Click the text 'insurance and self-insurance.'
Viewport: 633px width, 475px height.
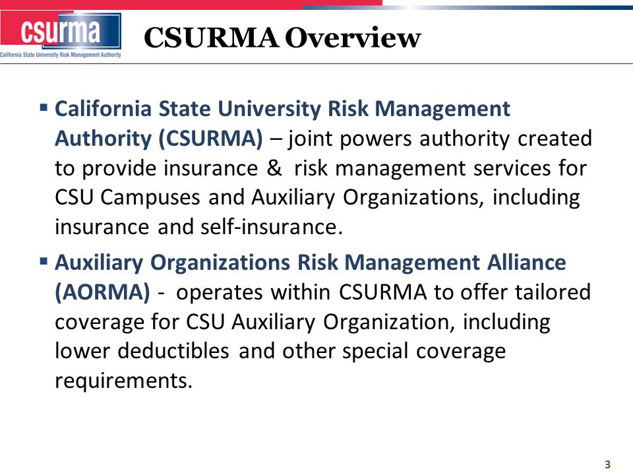(198, 226)
